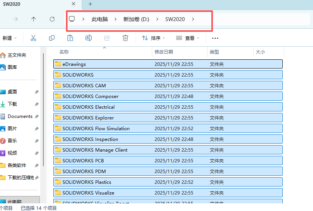Viewport: 313px width, 211px height.
Task: Click the Refresh button
Action: (x=52, y=19)
